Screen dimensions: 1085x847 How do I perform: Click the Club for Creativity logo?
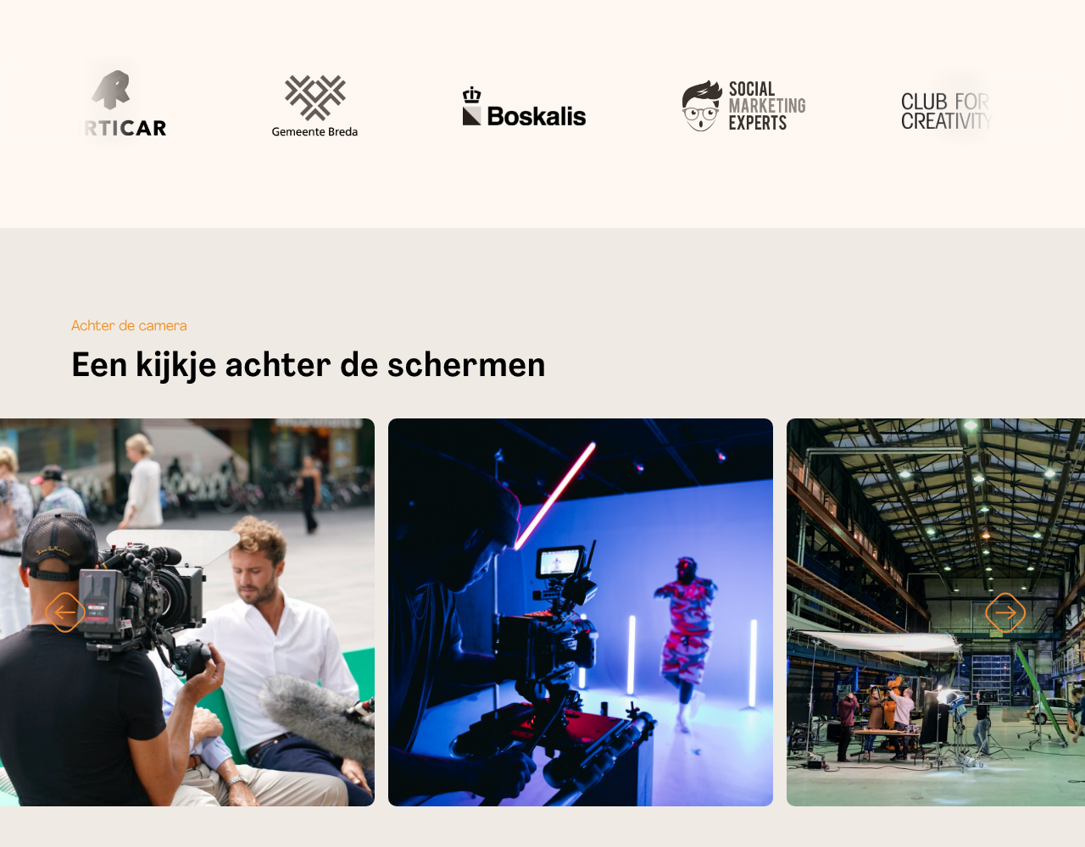coord(945,111)
